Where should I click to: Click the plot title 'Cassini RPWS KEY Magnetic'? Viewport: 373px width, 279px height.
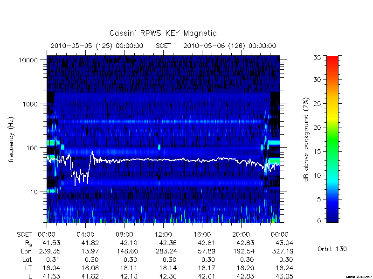coord(163,33)
